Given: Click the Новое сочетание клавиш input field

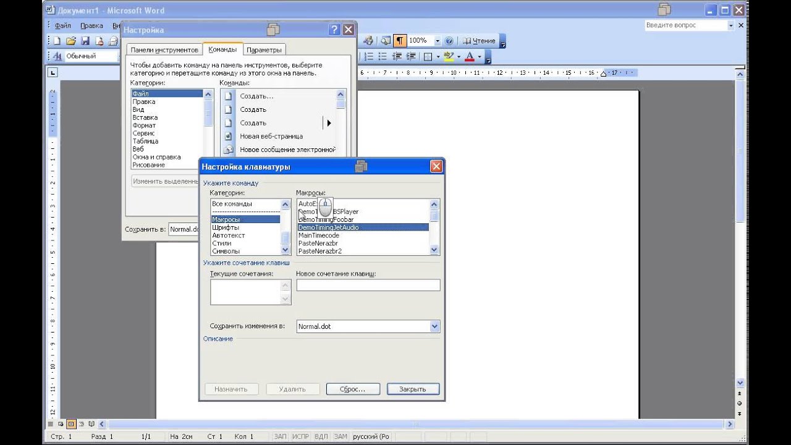Looking at the screenshot, I should [x=368, y=285].
